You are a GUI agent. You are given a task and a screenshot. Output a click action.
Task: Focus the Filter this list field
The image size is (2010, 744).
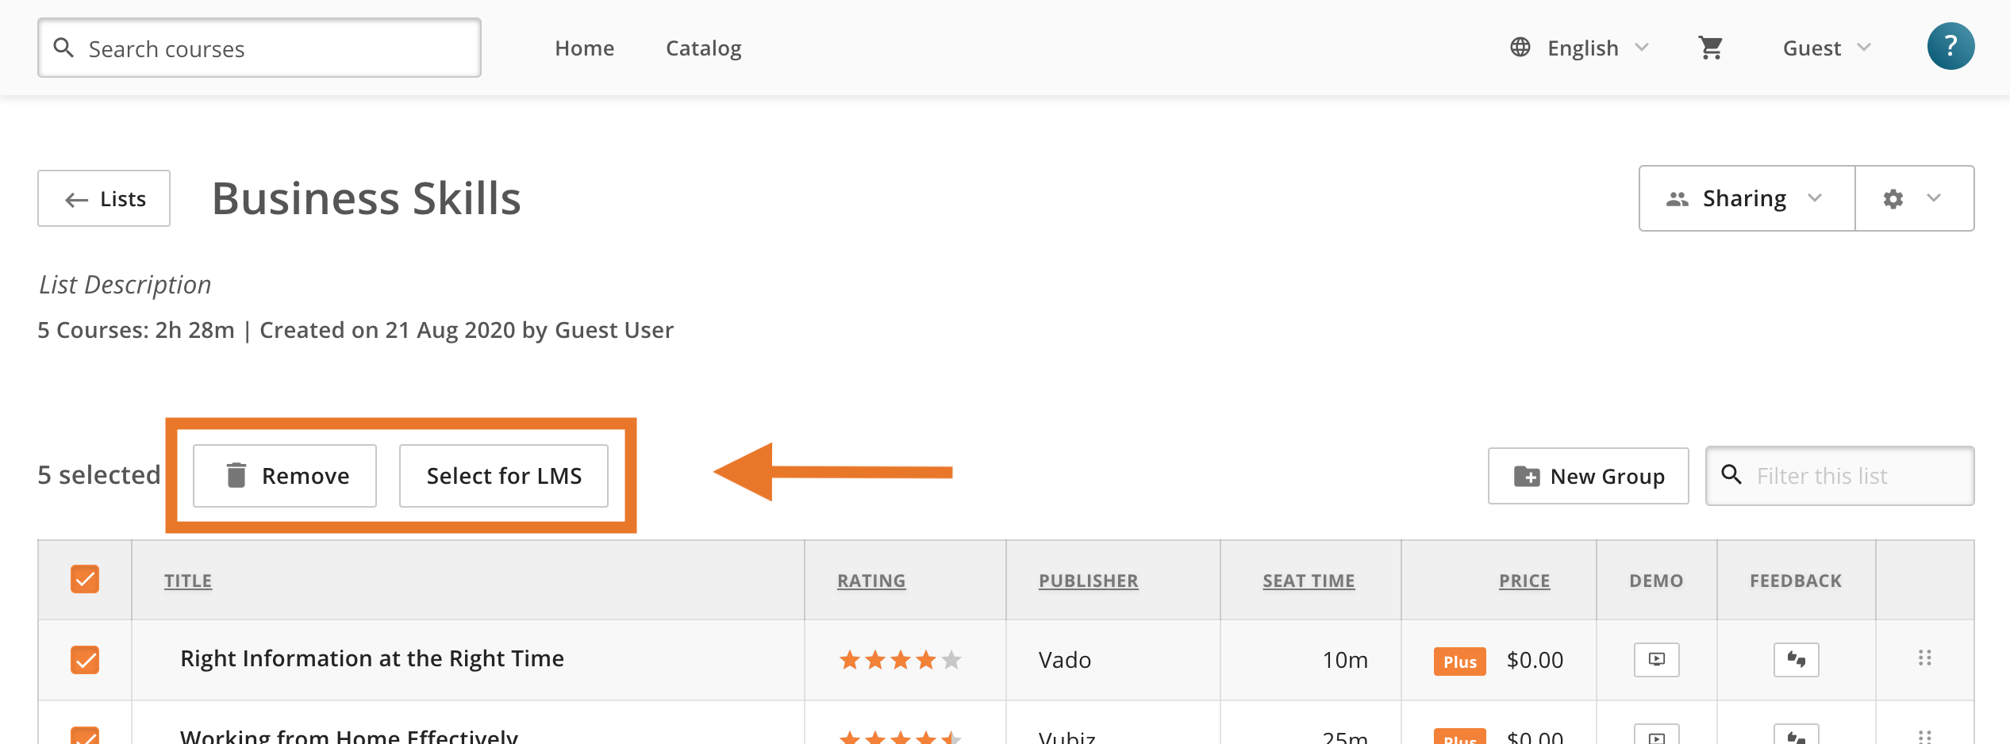click(x=1839, y=476)
